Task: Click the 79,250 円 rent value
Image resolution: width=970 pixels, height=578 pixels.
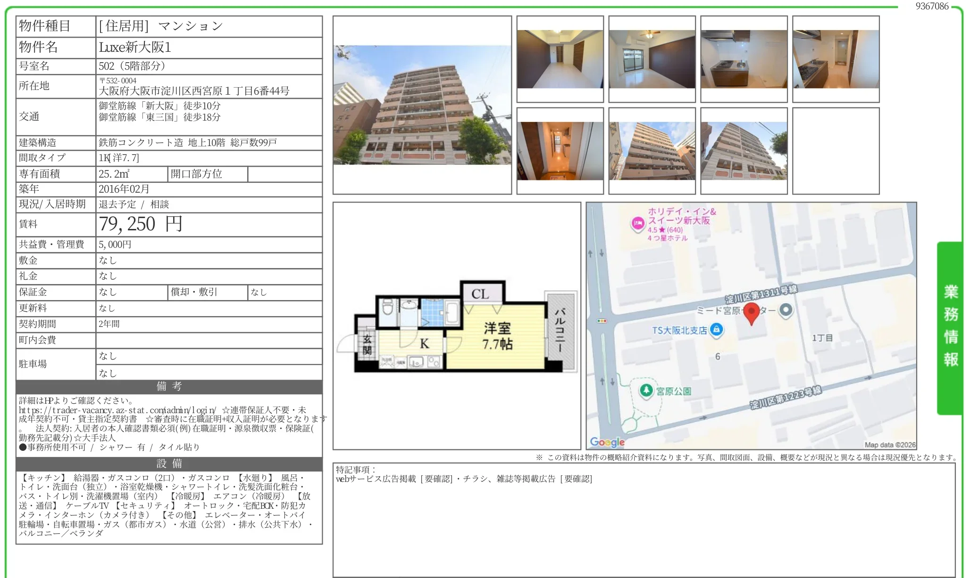Action: [x=141, y=224]
